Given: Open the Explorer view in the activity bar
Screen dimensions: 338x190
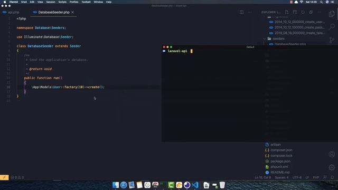Looking at the screenshot, I should (x=332, y=14).
